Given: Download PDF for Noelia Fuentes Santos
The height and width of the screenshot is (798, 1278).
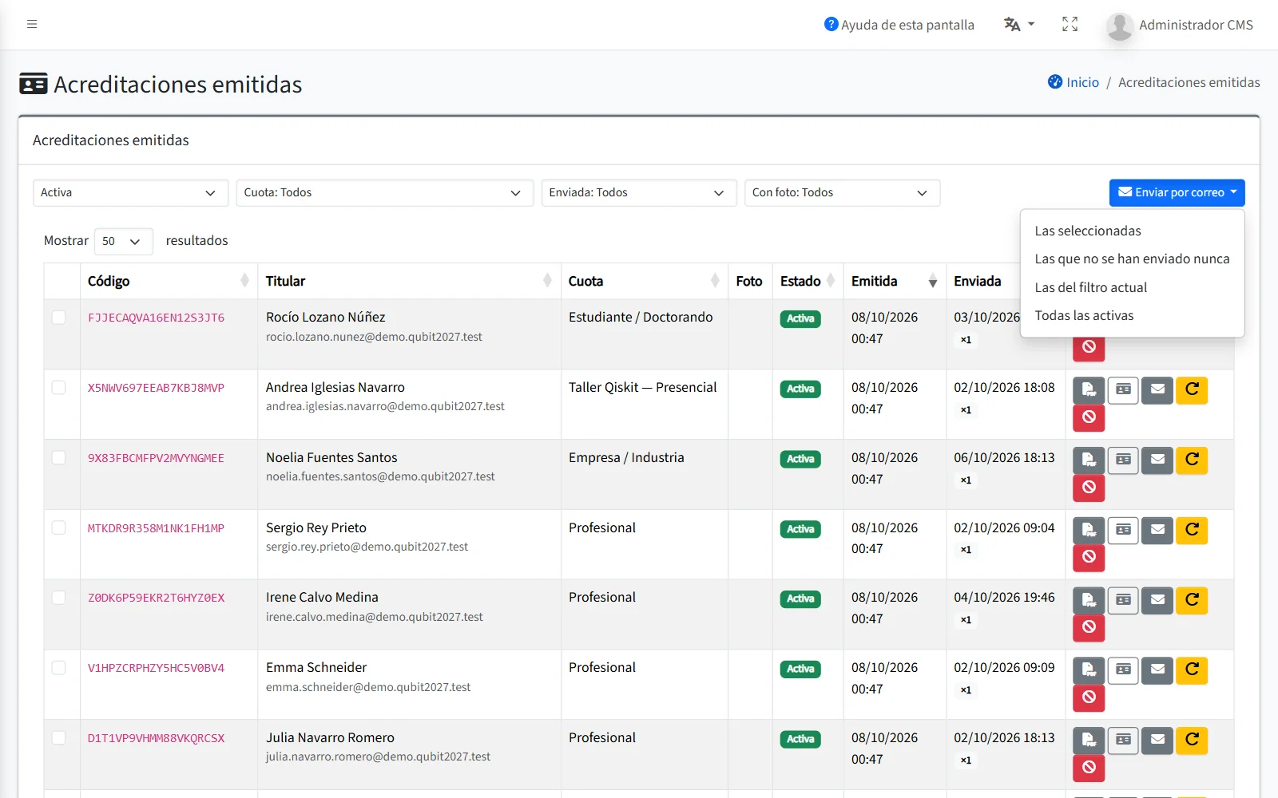Looking at the screenshot, I should pyautogui.click(x=1089, y=460).
